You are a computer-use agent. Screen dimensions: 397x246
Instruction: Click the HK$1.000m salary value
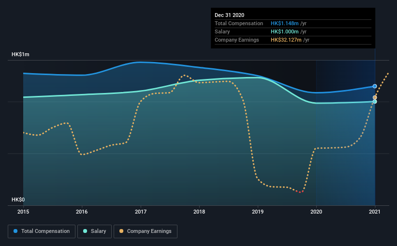point(285,31)
